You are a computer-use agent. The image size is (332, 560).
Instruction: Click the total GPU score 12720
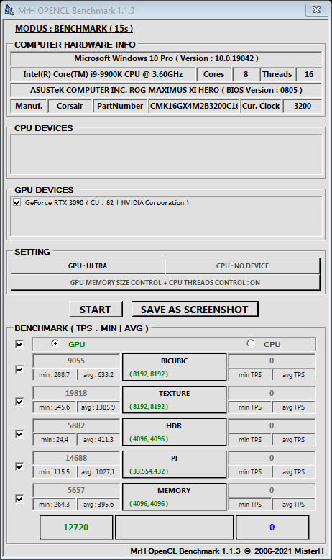(76, 527)
